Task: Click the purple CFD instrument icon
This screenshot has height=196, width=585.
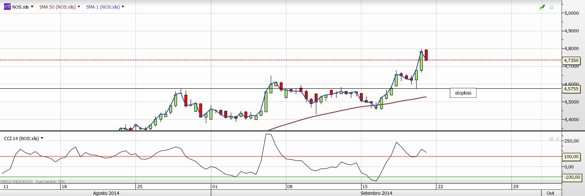Action: [x=7, y=7]
